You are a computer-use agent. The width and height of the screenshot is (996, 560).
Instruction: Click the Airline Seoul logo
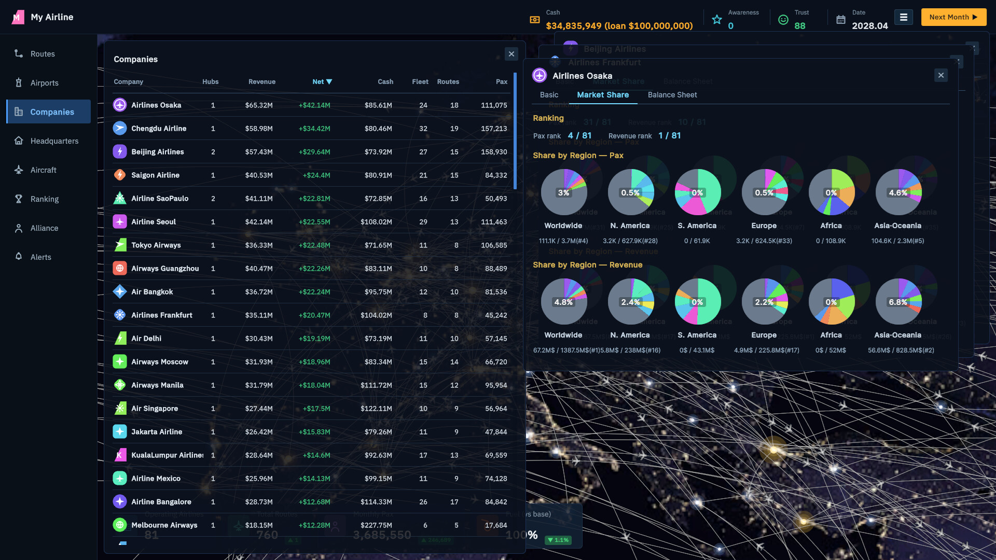120,221
